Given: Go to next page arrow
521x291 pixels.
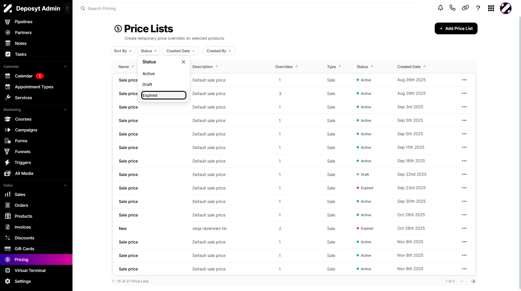Looking at the screenshot, I should pos(473,281).
